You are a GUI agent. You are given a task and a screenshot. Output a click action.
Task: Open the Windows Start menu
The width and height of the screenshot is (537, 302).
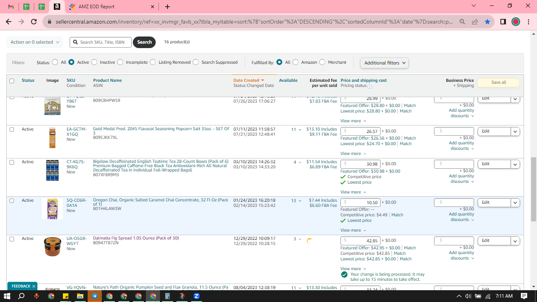coord(7,296)
